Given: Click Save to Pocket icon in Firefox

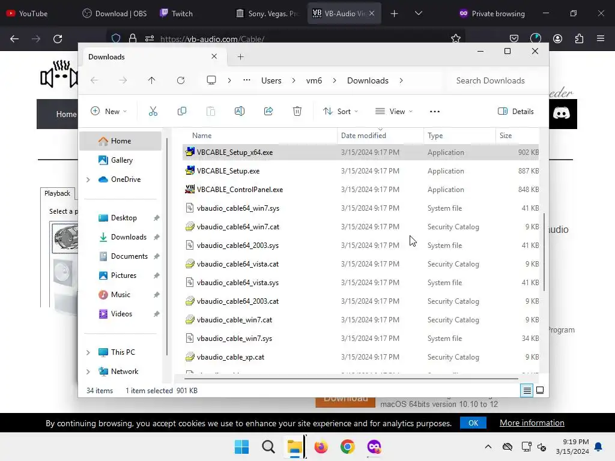Looking at the screenshot, I should click(514, 38).
